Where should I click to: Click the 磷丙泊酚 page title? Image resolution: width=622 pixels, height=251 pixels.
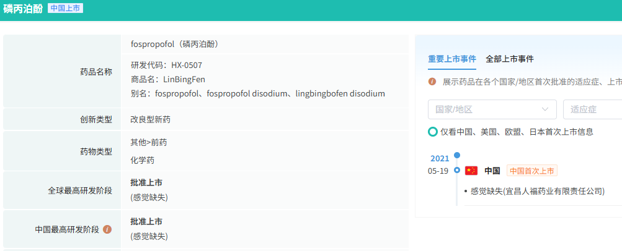point(23,9)
